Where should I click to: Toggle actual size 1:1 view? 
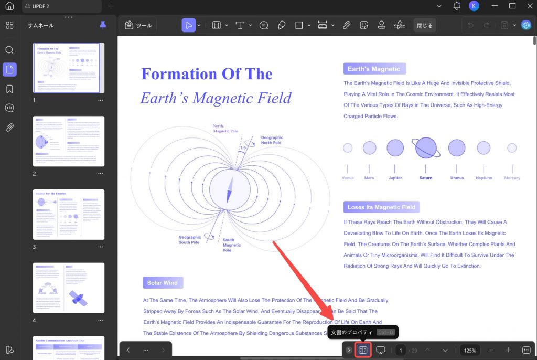[527, 350]
